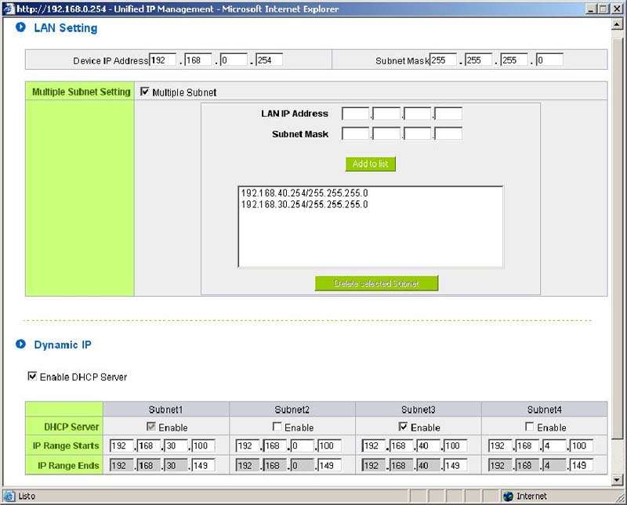This screenshot has height=505, width=627.
Task: Click the status bar page icon beside Listo
Action: pyautogui.click(x=9, y=496)
